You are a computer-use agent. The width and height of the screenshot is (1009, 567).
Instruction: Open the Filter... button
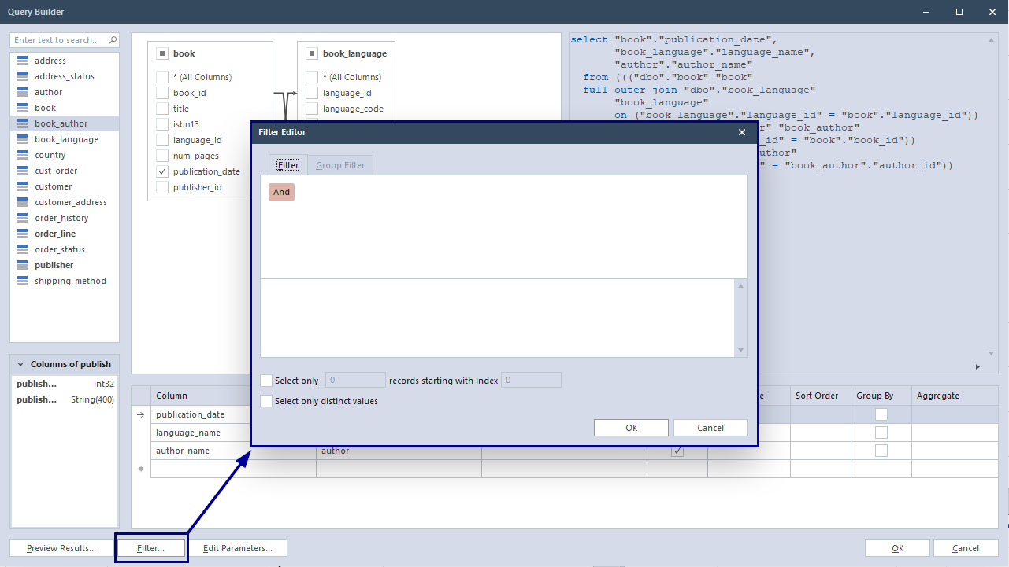(150, 548)
